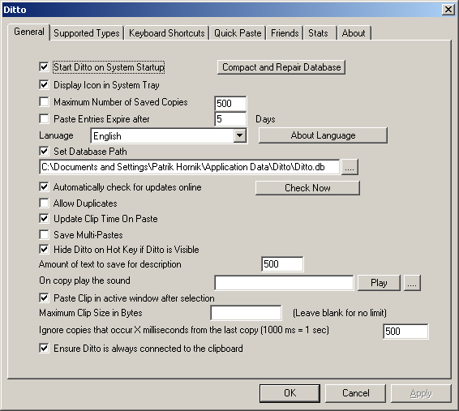
Task: Open the Keyboard Shortcuts tab
Action: click(x=166, y=33)
